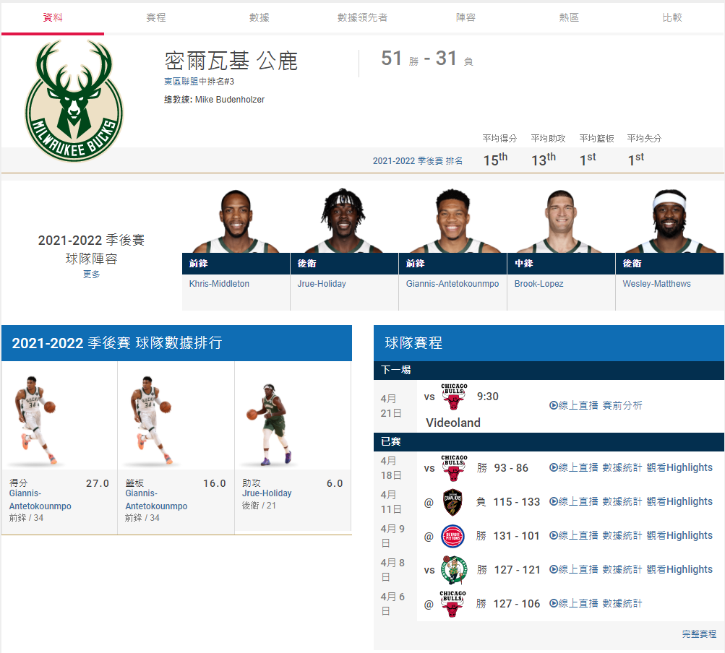The image size is (725, 653).
Task: Click the 球隊賽程 panel header
Action: 549,343
